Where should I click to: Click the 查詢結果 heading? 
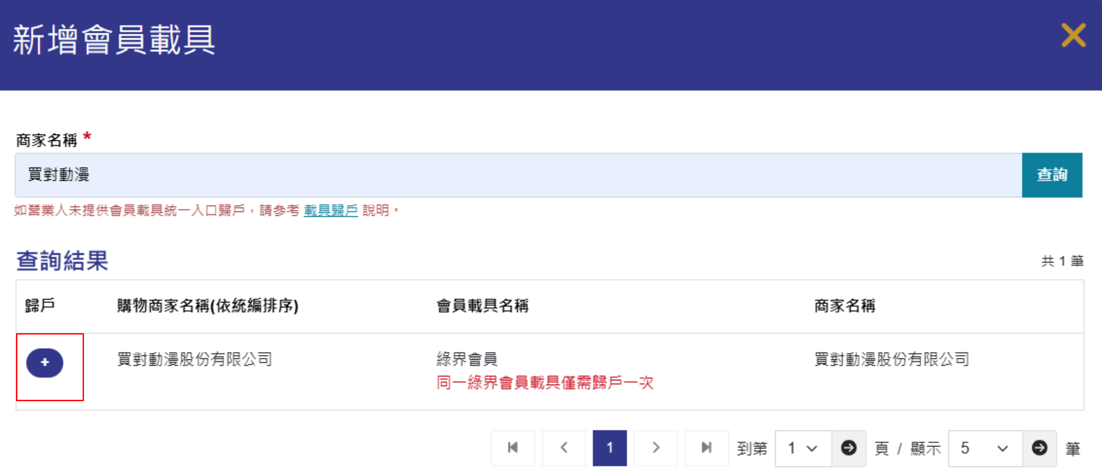click(62, 260)
